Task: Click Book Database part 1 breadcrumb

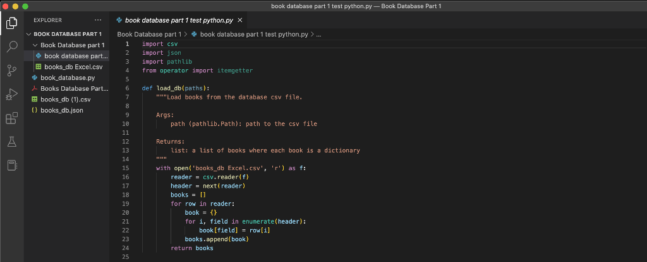Action: tap(149, 35)
